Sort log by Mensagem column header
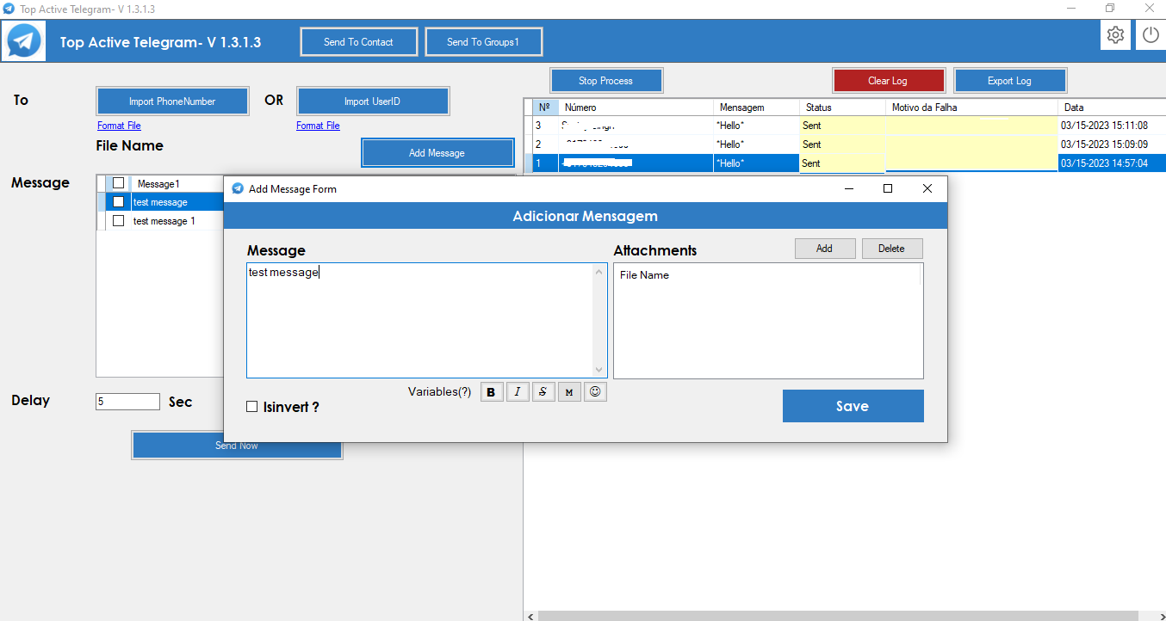The image size is (1166, 621). point(756,108)
